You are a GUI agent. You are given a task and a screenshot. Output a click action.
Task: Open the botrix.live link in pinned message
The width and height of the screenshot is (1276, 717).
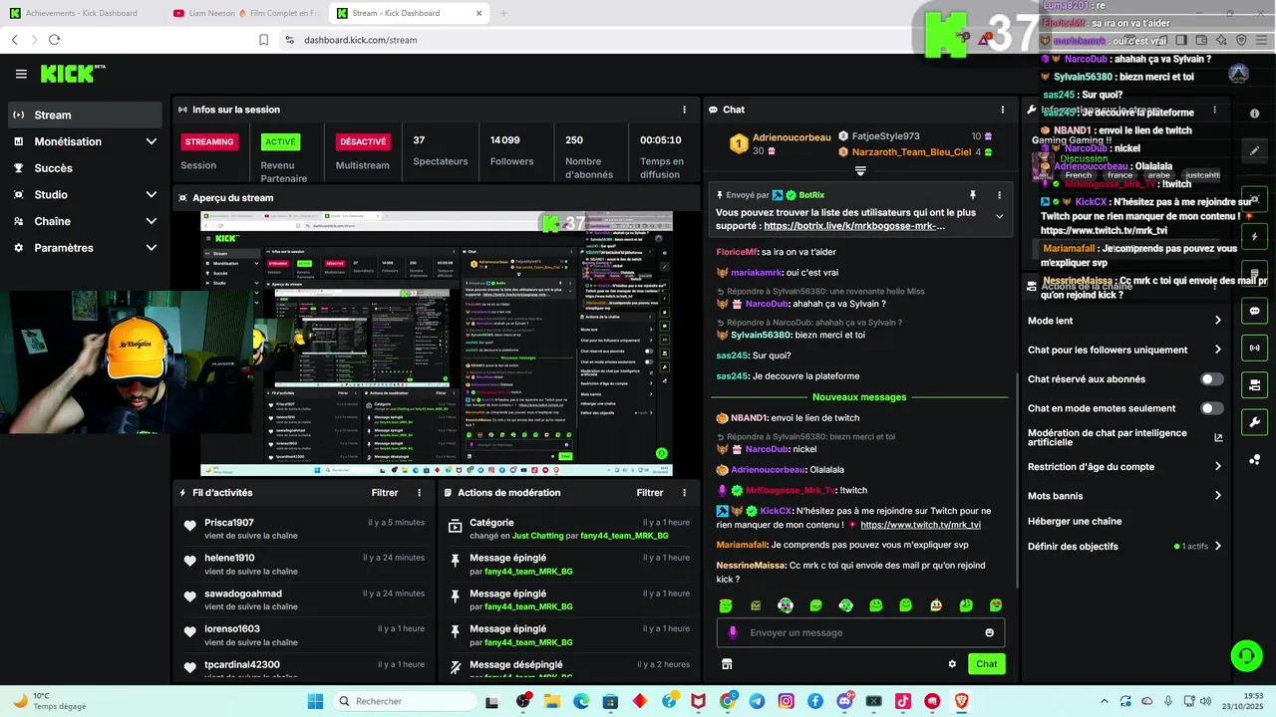pyautogui.click(x=854, y=226)
